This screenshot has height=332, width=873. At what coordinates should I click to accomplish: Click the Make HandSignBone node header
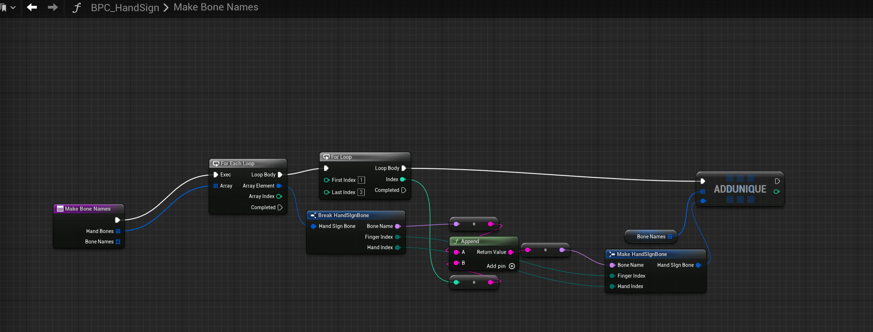[x=655, y=254]
